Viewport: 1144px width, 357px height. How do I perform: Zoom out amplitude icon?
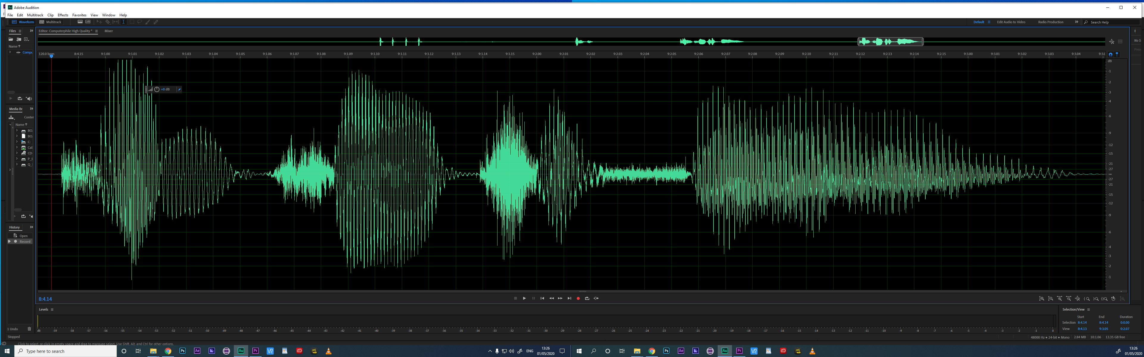(x=1051, y=298)
